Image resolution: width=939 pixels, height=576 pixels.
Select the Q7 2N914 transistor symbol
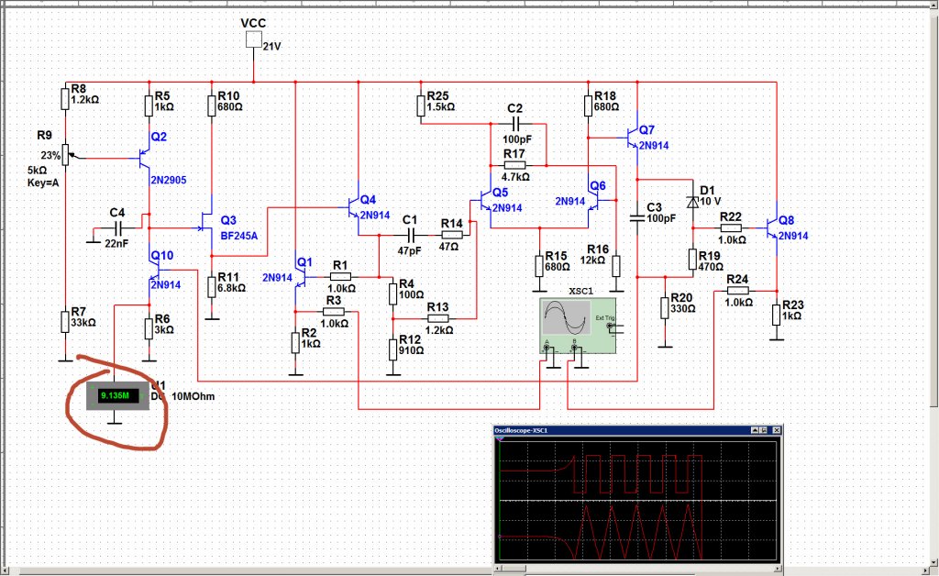point(633,138)
